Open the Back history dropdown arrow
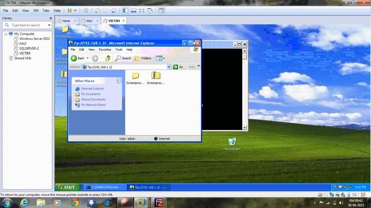This screenshot has width=371, height=208. point(88,58)
